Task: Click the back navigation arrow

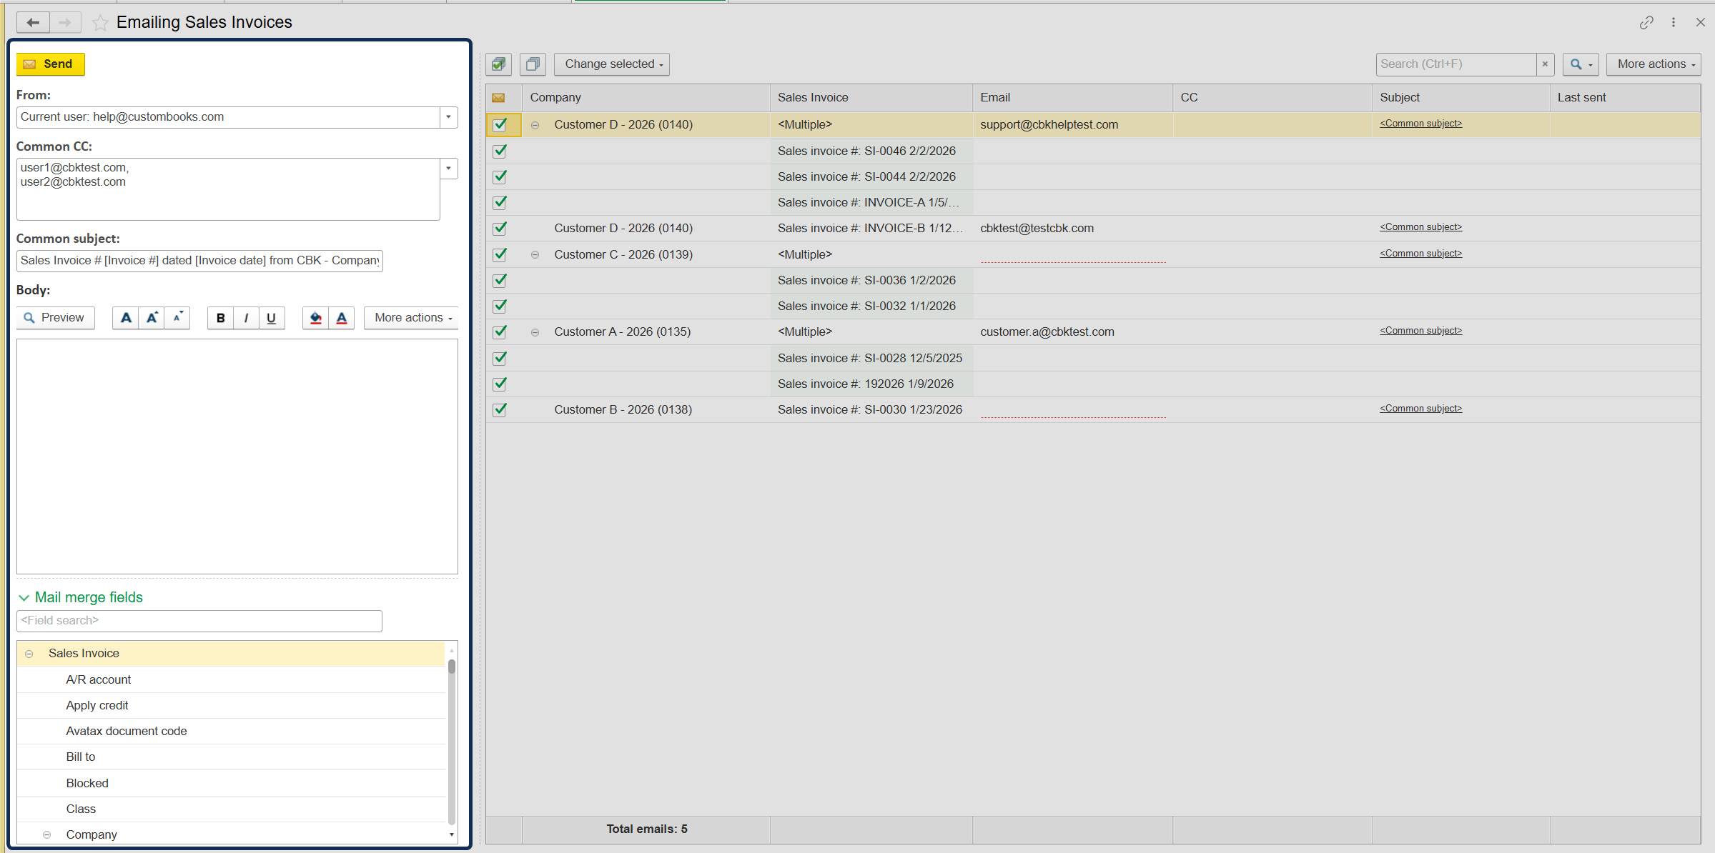Action: tap(33, 23)
